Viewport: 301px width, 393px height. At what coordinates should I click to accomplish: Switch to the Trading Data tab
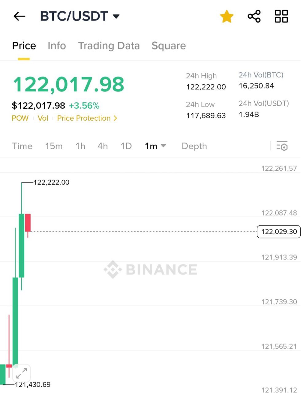click(x=109, y=46)
